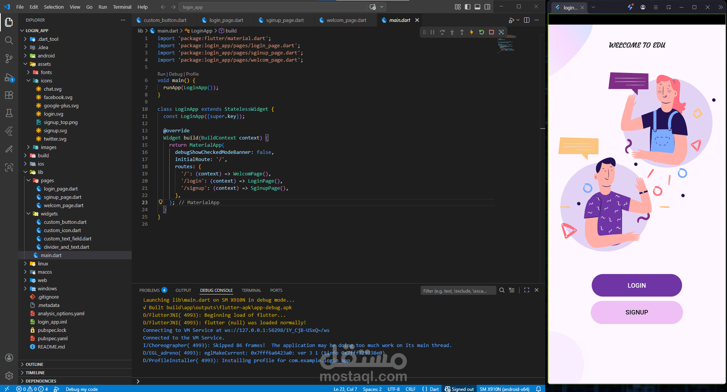Viewport: 727px width, 392px height.
Task: Open the Selection menu
Action: tap(54, 7)
